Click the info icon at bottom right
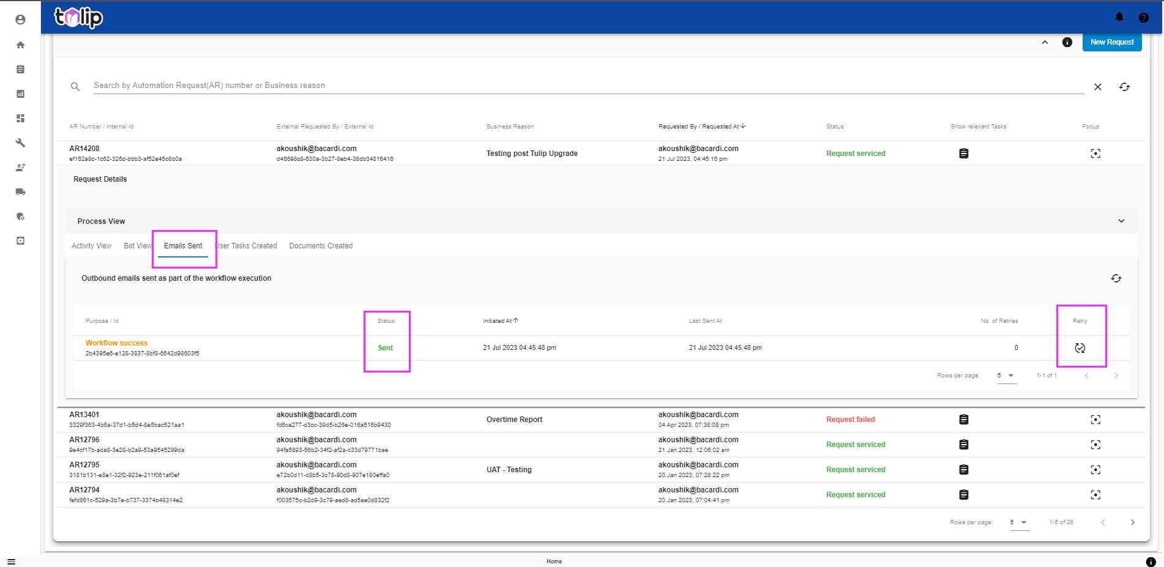This screenshot has width=1164, height=567. [1151, 561]
